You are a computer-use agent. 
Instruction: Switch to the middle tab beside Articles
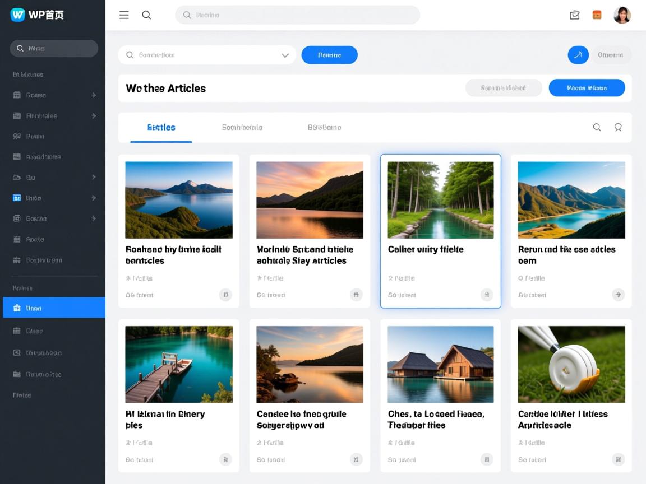pos(242,127)
